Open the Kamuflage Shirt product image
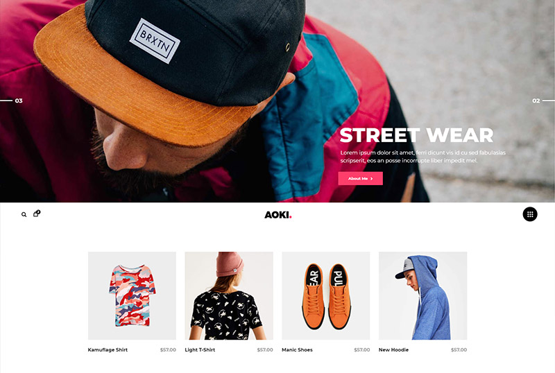555x373 pixels. (x=132, y=295)
